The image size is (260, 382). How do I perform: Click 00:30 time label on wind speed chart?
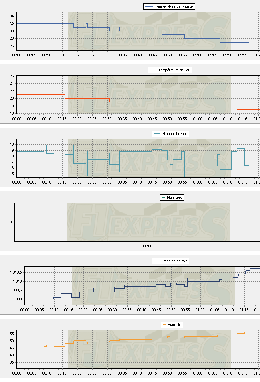(x=107, y=182)
